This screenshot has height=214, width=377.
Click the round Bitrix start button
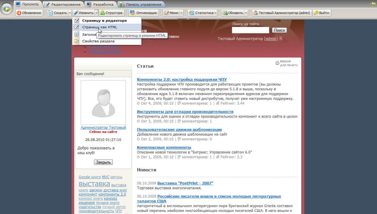(x=7, y=9)
